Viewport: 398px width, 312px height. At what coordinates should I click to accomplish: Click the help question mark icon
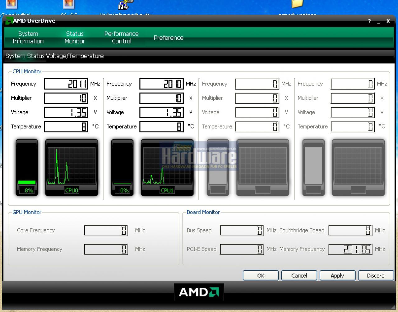click(369, 21)
